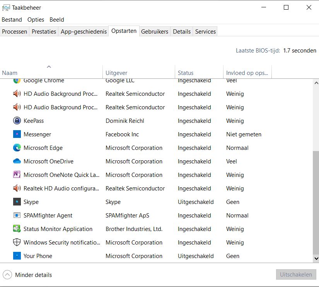
Task: Open the Opties menu
Action: (36, 20)
